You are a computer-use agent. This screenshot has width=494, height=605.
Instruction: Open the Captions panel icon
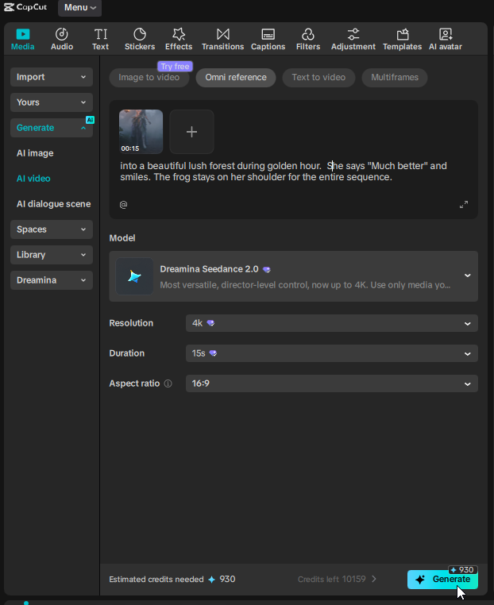coord(268,34)
